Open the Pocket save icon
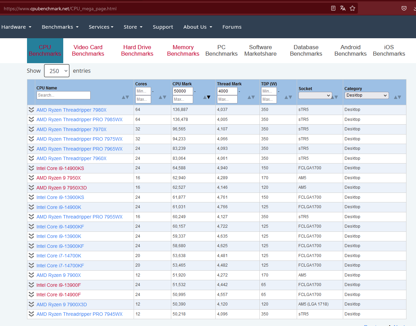This screenshot has width=416, height=326. point(404,8)
